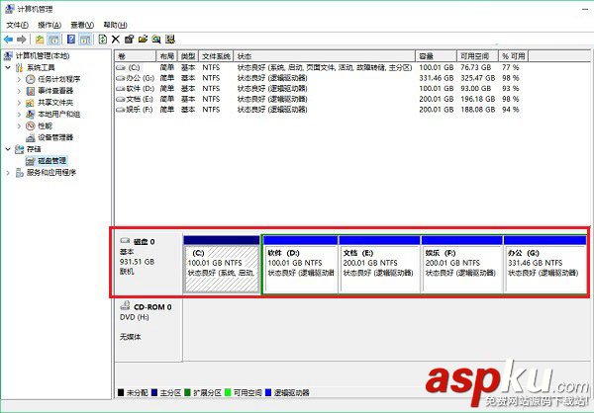Screen dimensions: 594x413
Task: Expand the 事件查看器 node arrow
Action: click(19, 91)
